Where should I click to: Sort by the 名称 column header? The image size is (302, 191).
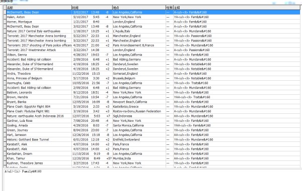[x=39, y=8]
